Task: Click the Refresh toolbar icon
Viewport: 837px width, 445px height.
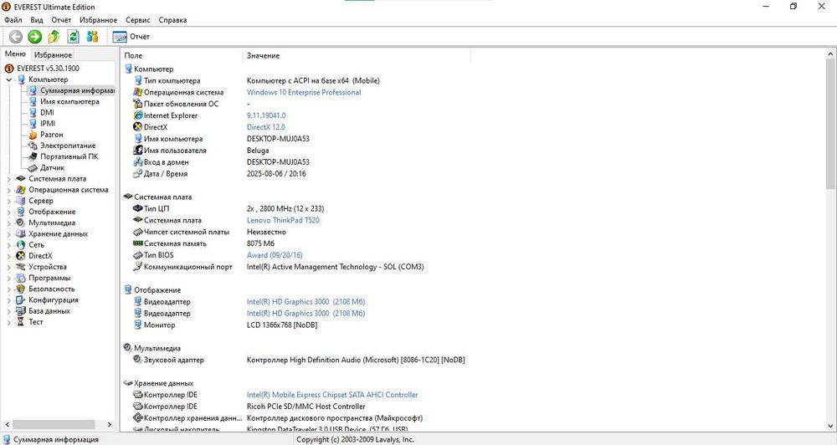Action: (73, 36)
